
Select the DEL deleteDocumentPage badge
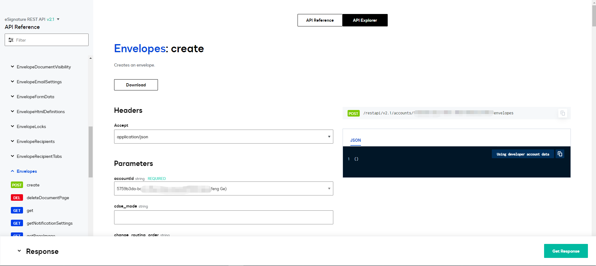point(17,198)
